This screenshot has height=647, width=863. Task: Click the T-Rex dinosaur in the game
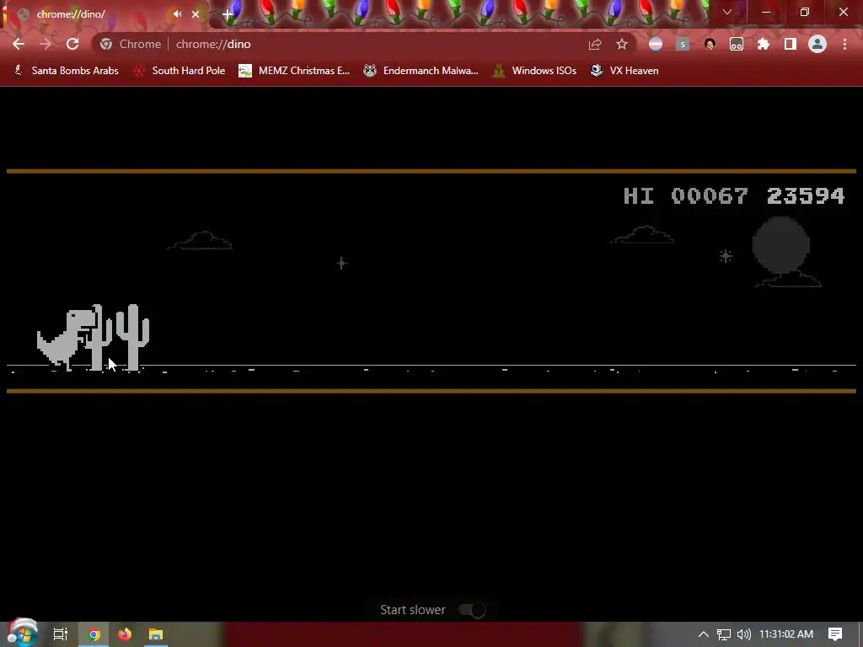pos(66,339)
